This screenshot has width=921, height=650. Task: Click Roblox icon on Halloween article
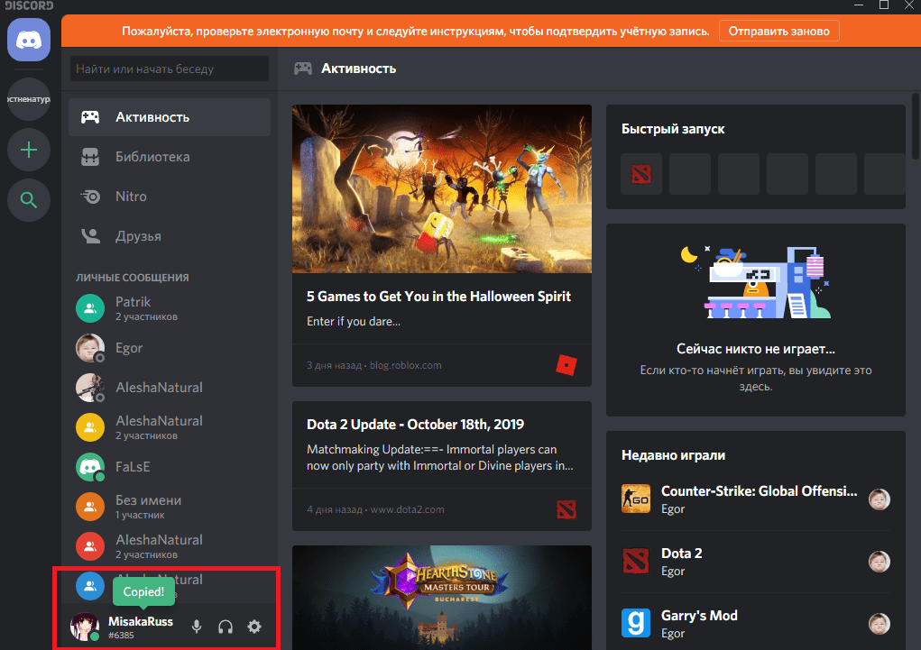point(566,365)
